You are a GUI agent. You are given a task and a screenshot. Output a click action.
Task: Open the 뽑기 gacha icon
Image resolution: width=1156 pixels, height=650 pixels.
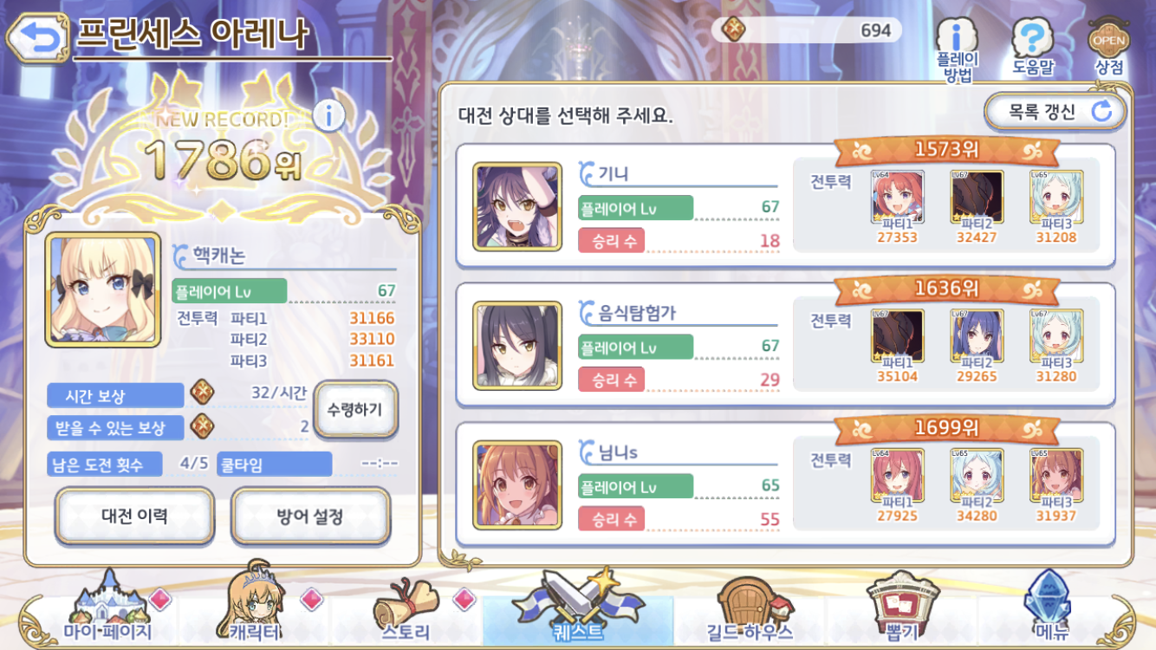coord(902,607)
